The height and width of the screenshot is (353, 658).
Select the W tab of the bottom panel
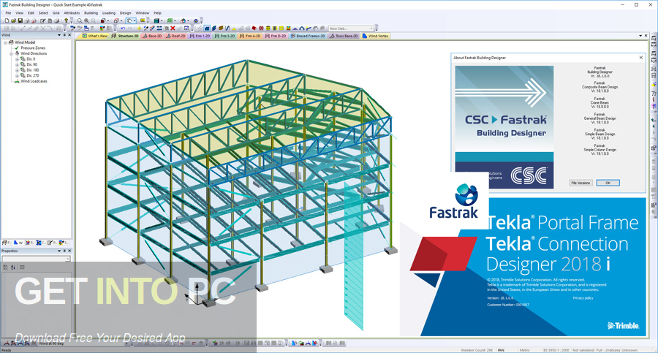(18, 243)
